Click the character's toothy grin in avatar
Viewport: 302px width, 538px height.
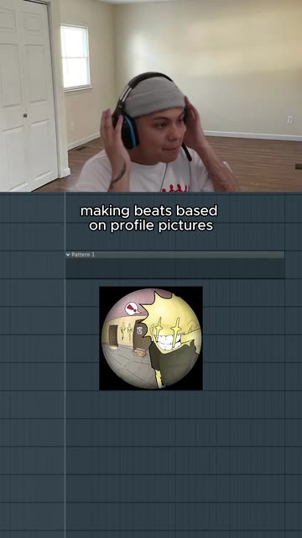(x=167, y=340)
